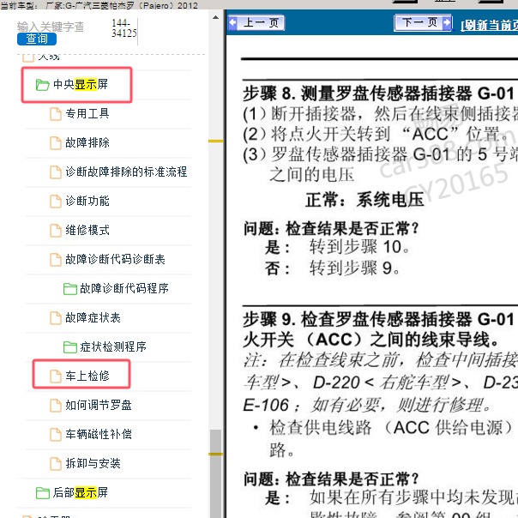Click the document icon beside 车上检修
This screenshot has height=518, width=518.
click(x=56, y=376)
